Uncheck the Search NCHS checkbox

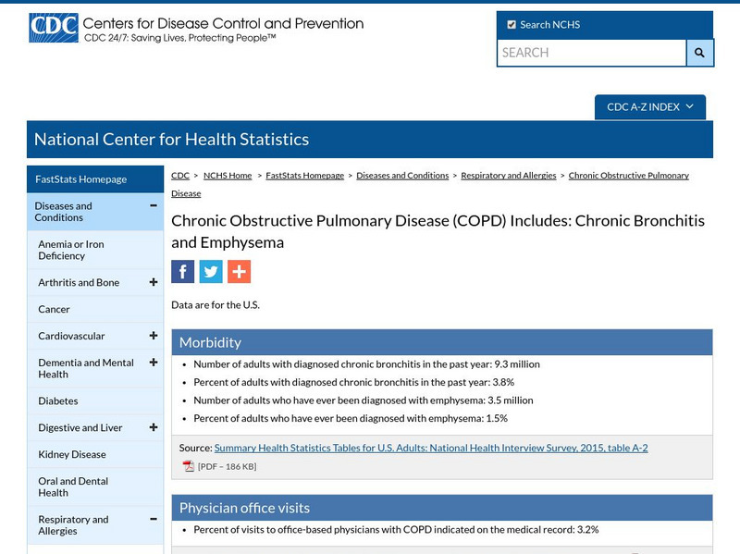click(x=510, y=25)
